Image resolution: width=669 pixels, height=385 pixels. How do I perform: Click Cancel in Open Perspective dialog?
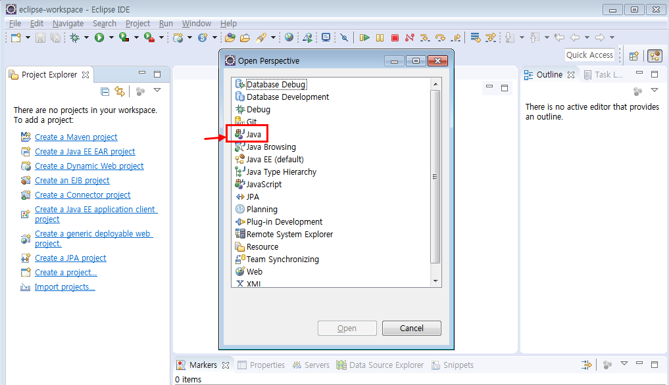point(412,328)
